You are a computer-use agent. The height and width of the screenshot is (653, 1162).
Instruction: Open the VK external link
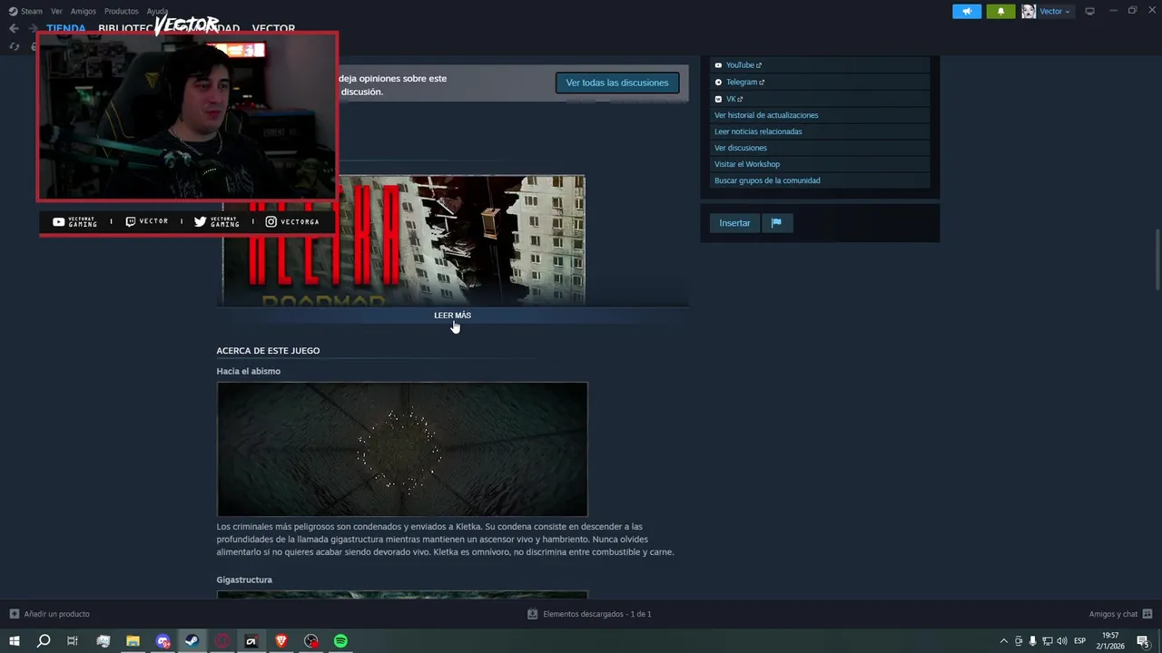tap(734, 99)
